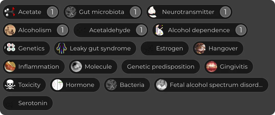Select the Acetaldehyde topic chip
This screenshot has height=115, width=275.
(110, 30)
